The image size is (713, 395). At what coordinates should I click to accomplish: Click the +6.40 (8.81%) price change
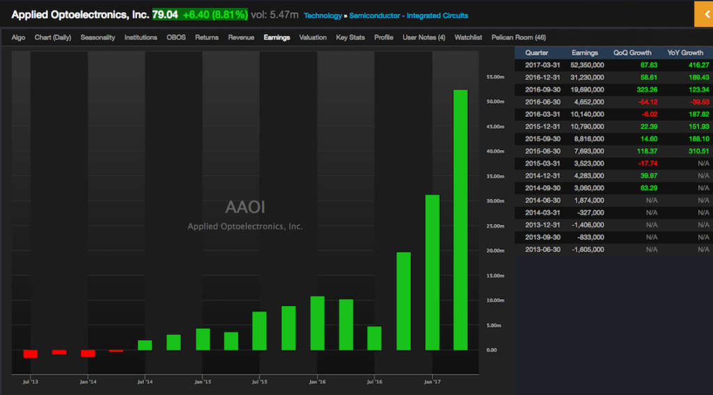click(214, 15)
